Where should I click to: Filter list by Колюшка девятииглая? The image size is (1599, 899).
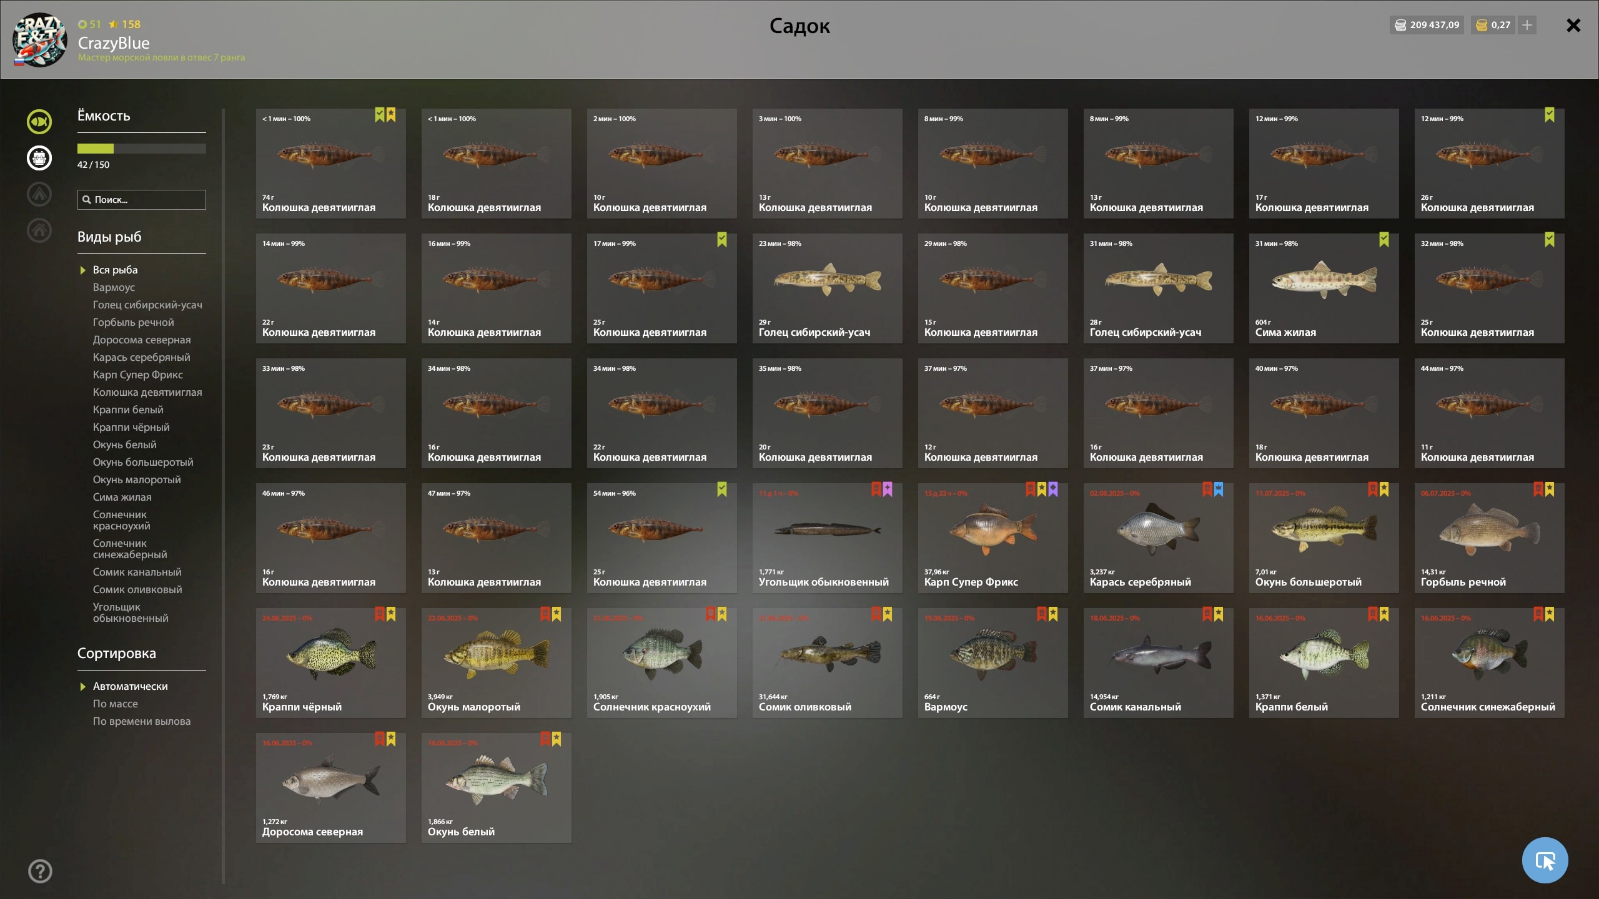tap(147, 392)
